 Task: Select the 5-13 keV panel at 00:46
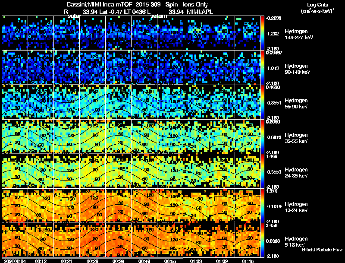(x=144, y=240)
